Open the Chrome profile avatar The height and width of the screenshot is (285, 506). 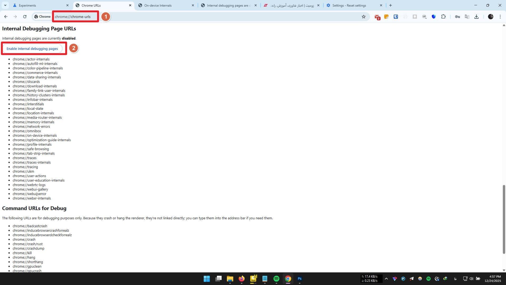pos(491,16)
